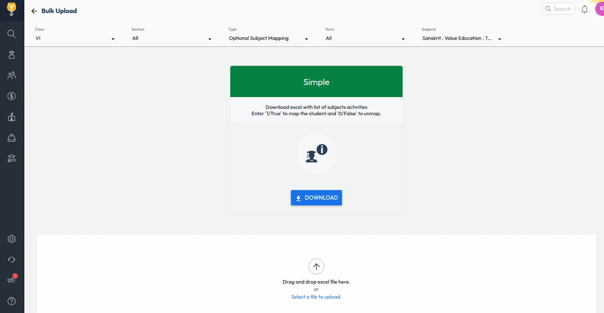This screenshot has height=313, width=604.
Task: Open the dollar sign fees icon
Action: coord(12,96)
